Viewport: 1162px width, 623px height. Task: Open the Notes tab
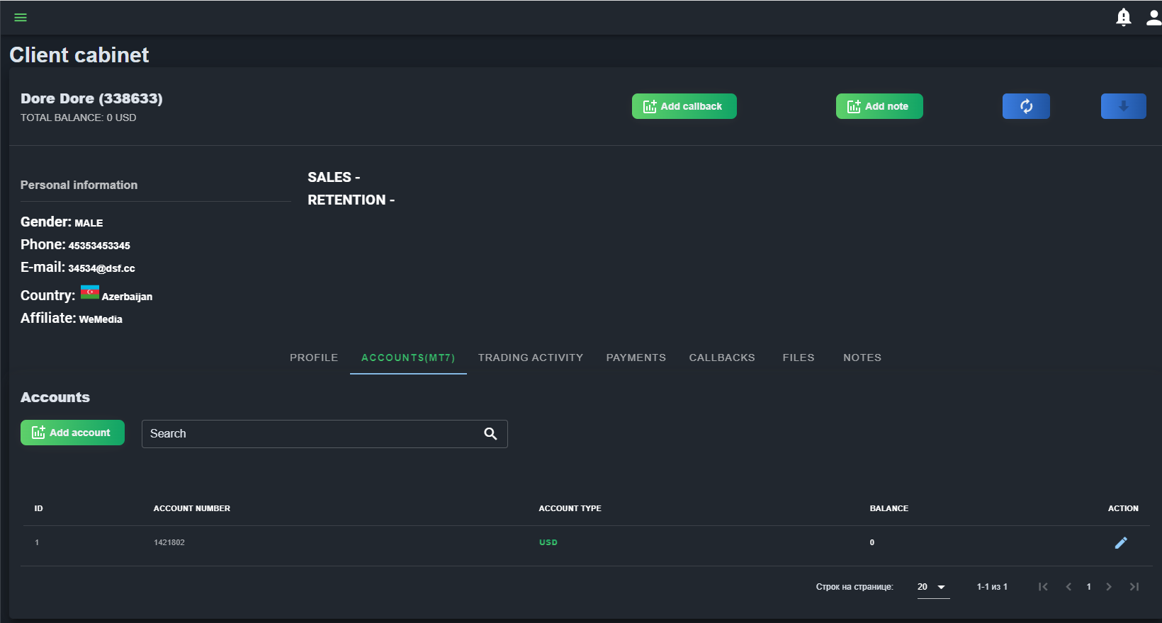coord(862,358)
